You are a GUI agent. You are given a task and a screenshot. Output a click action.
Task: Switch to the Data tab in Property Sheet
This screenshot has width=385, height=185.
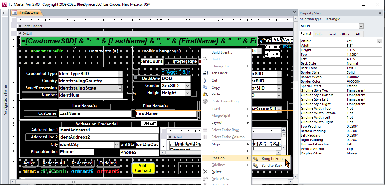[319, 34]
